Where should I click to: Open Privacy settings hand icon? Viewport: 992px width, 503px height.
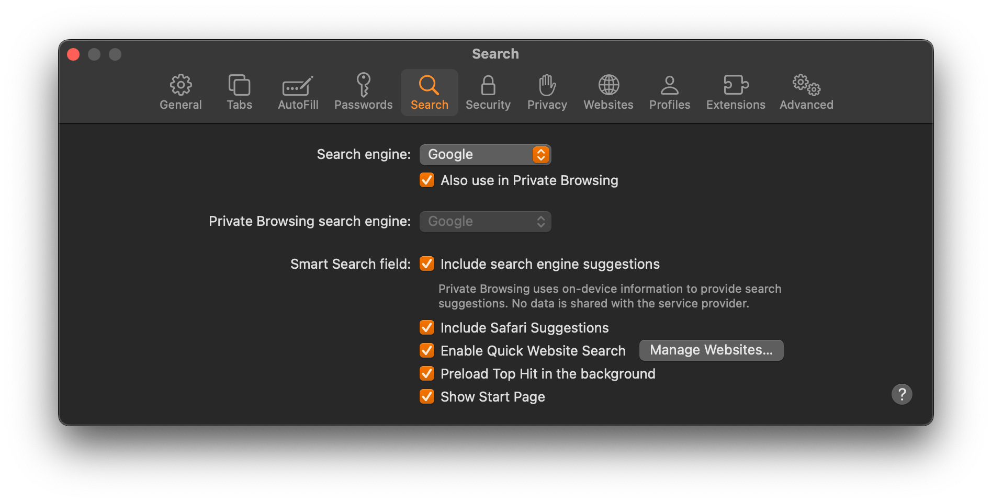547,85
